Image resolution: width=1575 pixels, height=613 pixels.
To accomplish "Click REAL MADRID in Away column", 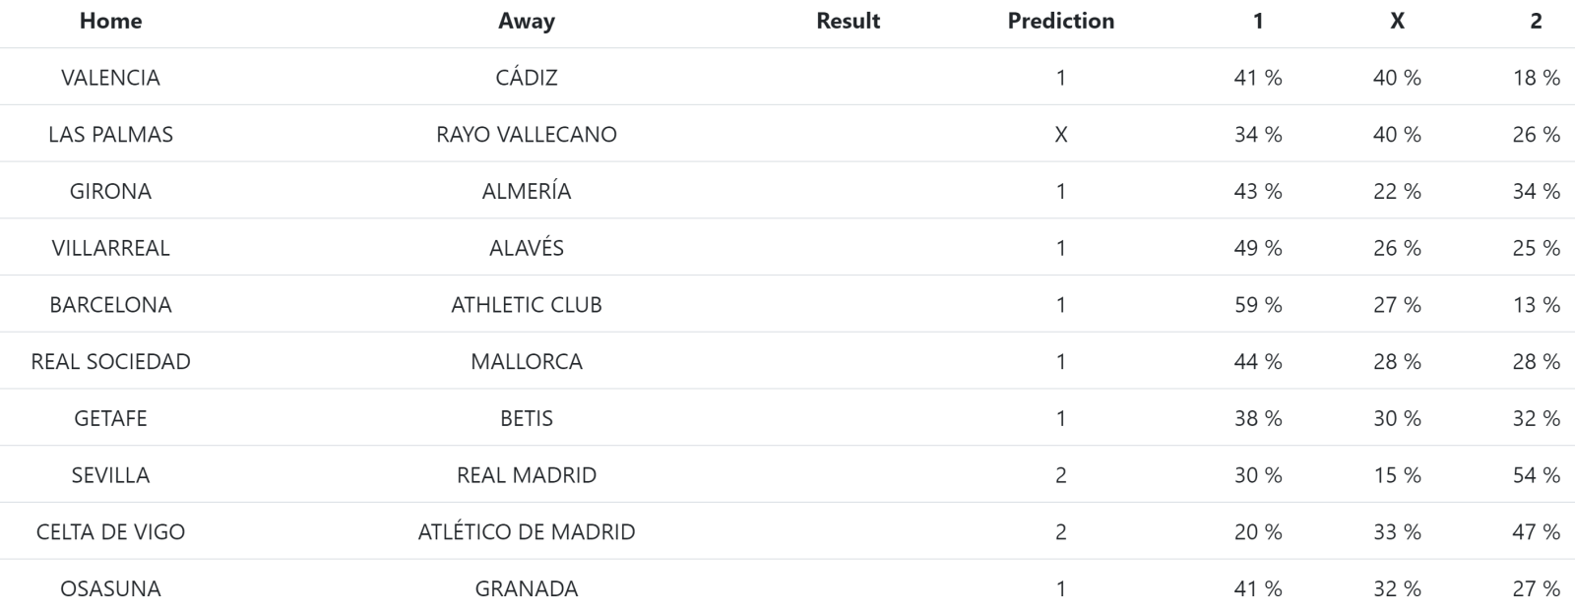I will pyautogui.click(x=527, y=475).
